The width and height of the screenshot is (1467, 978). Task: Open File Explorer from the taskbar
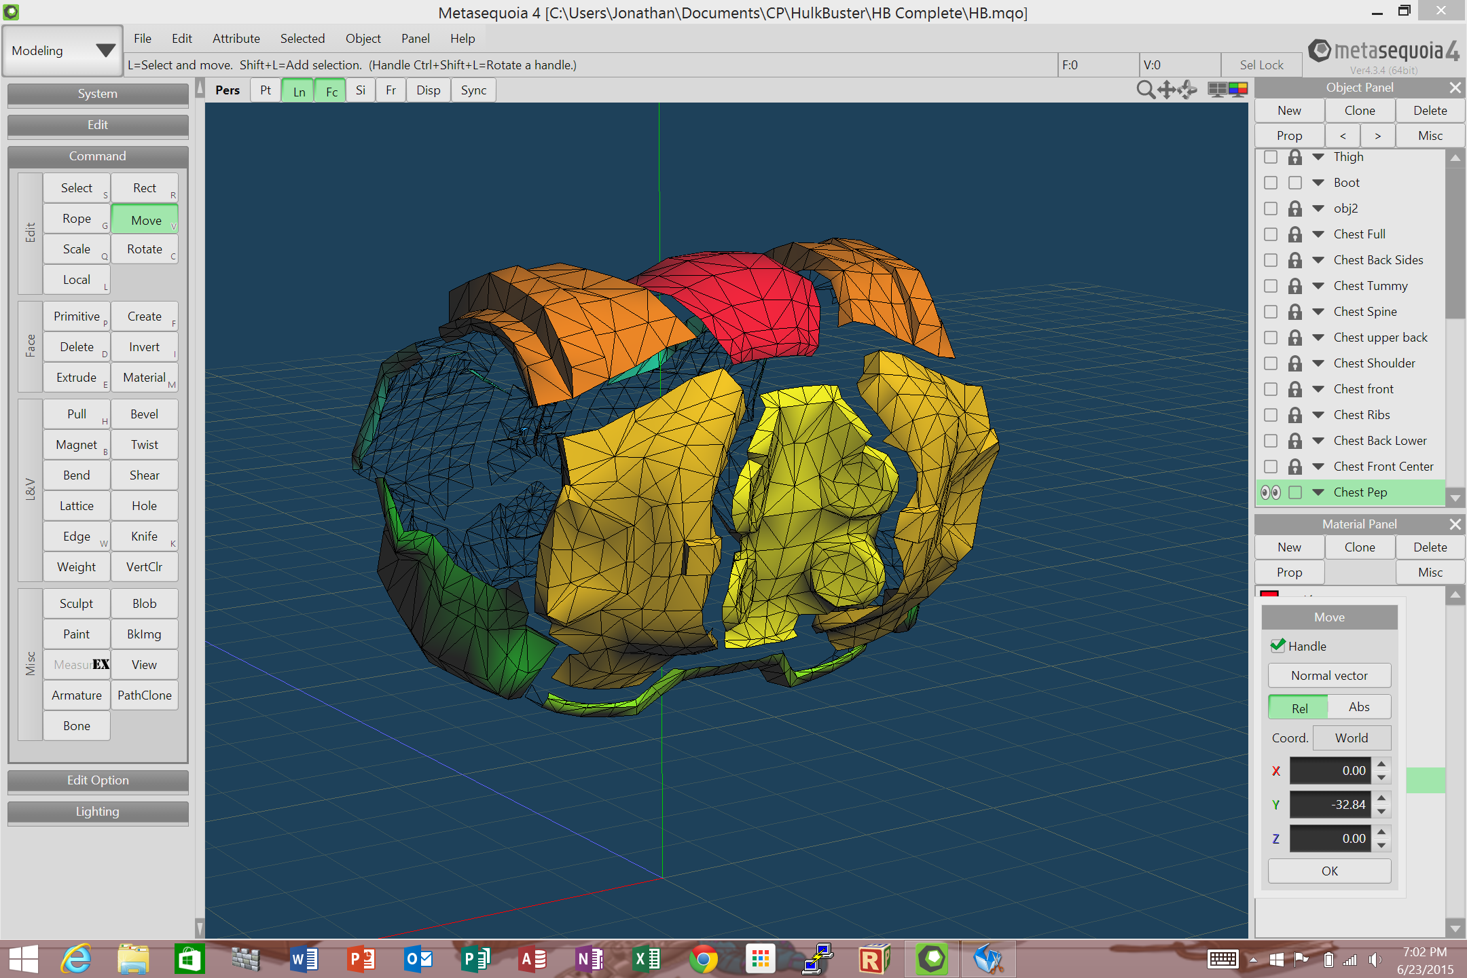[133, 959]
